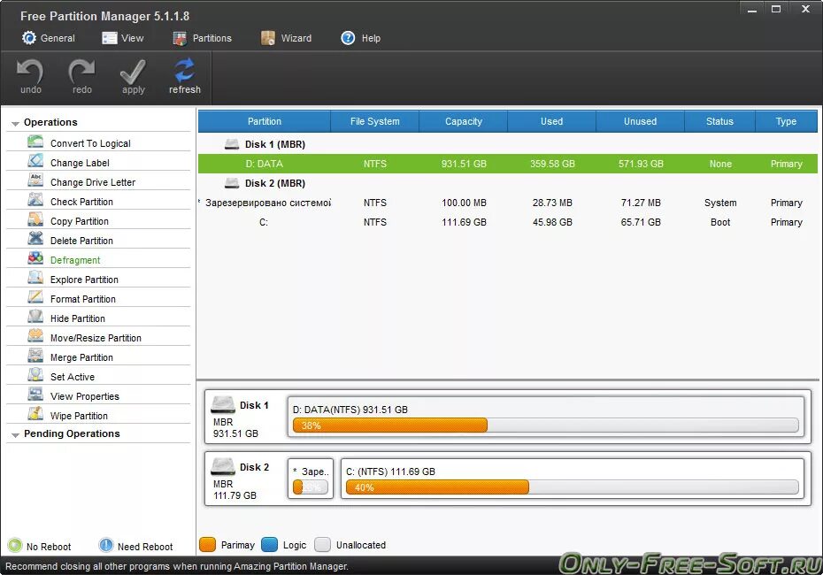Viewport: 823px width, 575px height.
Task: Click the Set Active icon
Action: tap(35, 374)
